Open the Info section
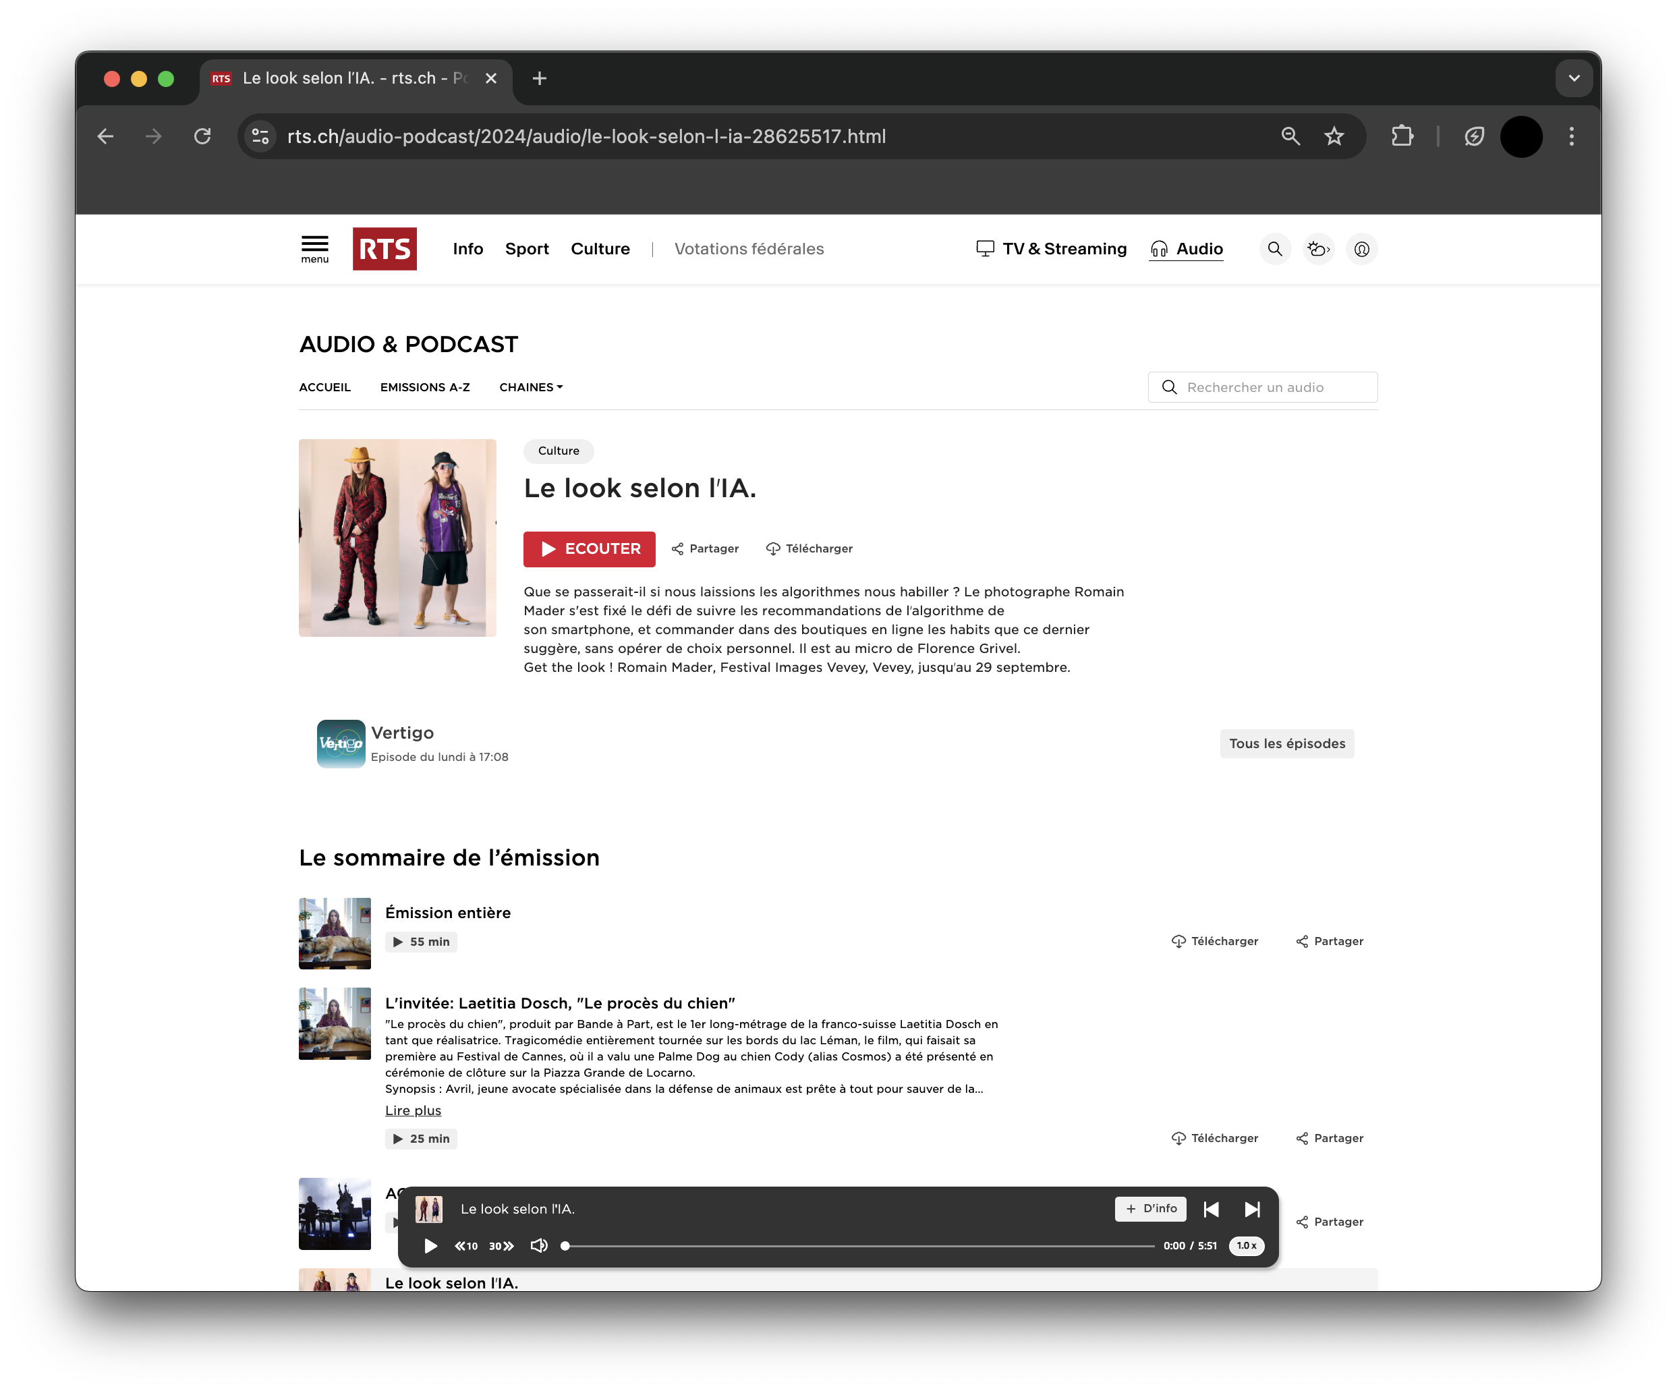 click(468, 249)
